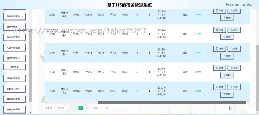Viewport: 259px width, 115px height.
Task: Expand the 宿舍楼号管理 sidebar menu
Action: pyautogui.click(x=14, y=16)
